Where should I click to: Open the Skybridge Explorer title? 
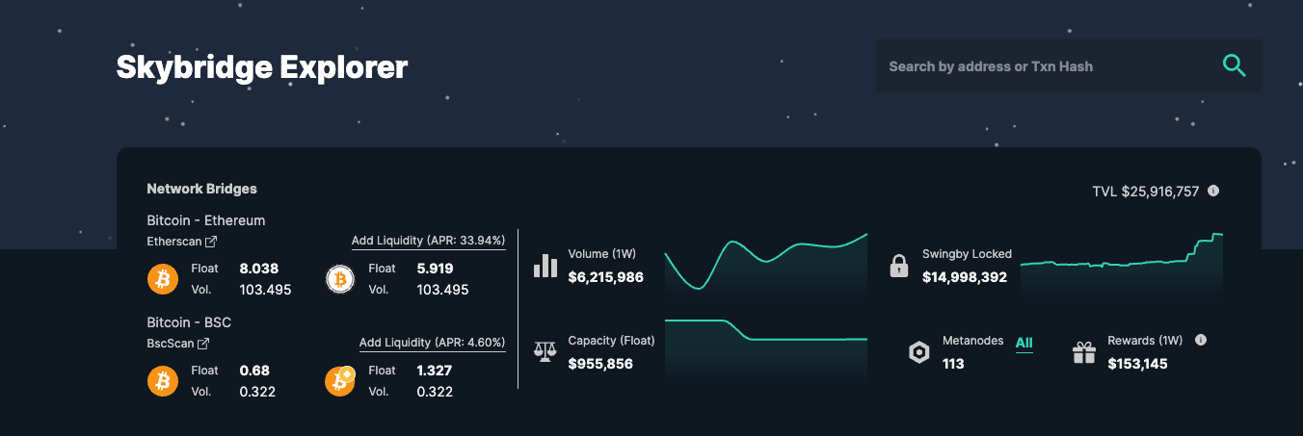[262, 67]
